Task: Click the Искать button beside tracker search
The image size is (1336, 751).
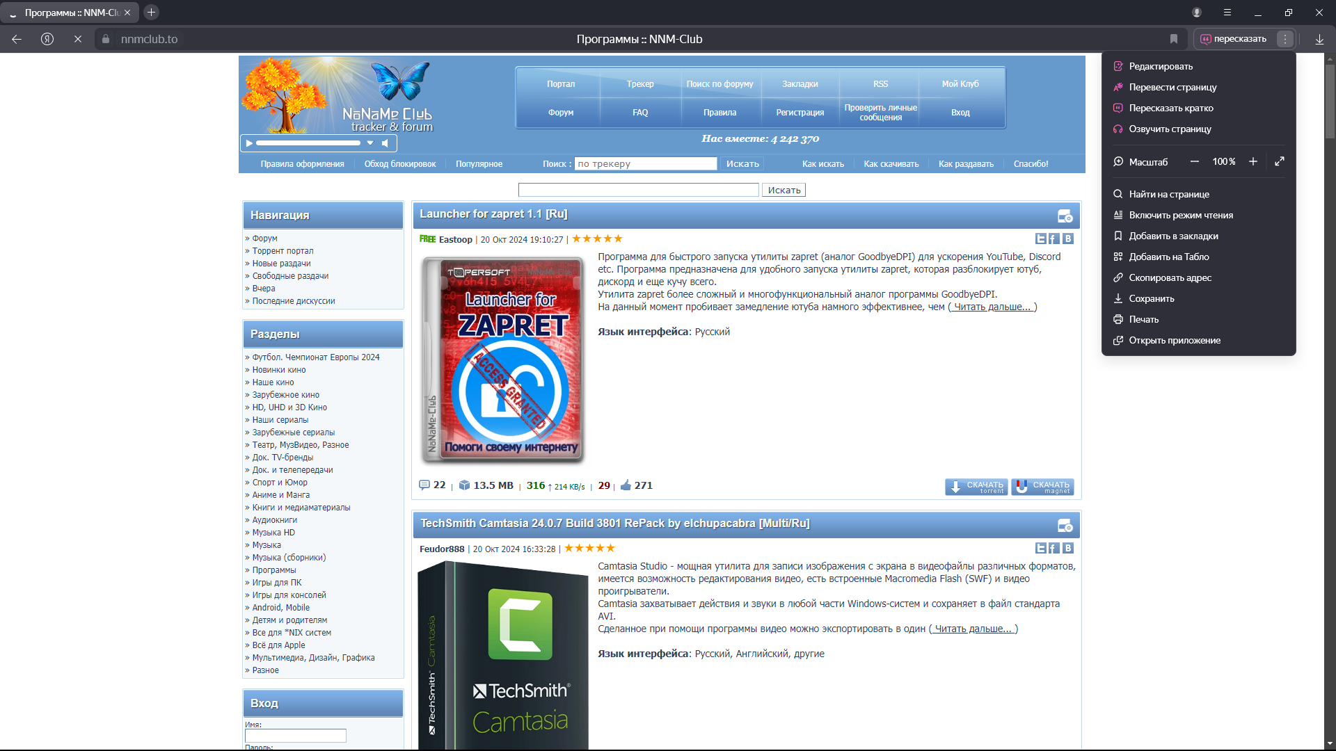Action: [742, 164]
